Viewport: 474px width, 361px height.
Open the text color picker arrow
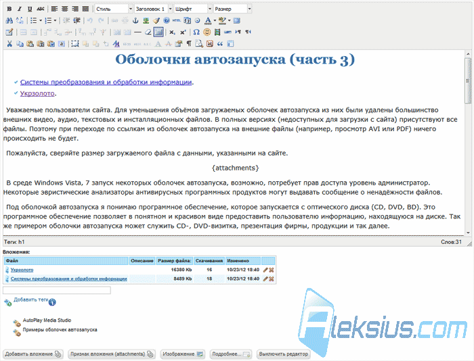215,20
